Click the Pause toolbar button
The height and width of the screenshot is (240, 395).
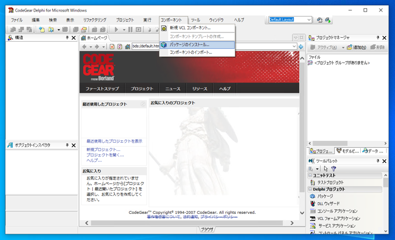click(130, 30)
